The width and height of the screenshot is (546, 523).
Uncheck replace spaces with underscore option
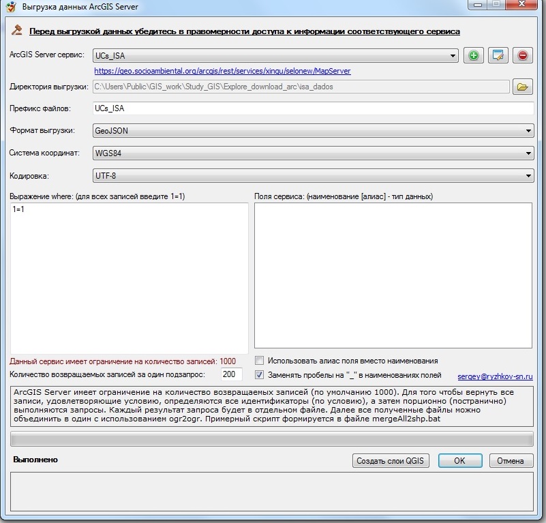coord(260,375)
